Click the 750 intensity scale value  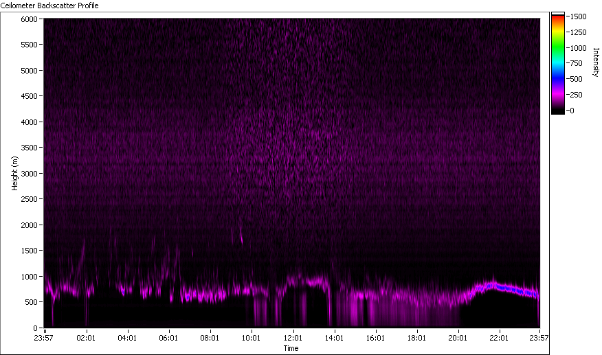[577, 63]
